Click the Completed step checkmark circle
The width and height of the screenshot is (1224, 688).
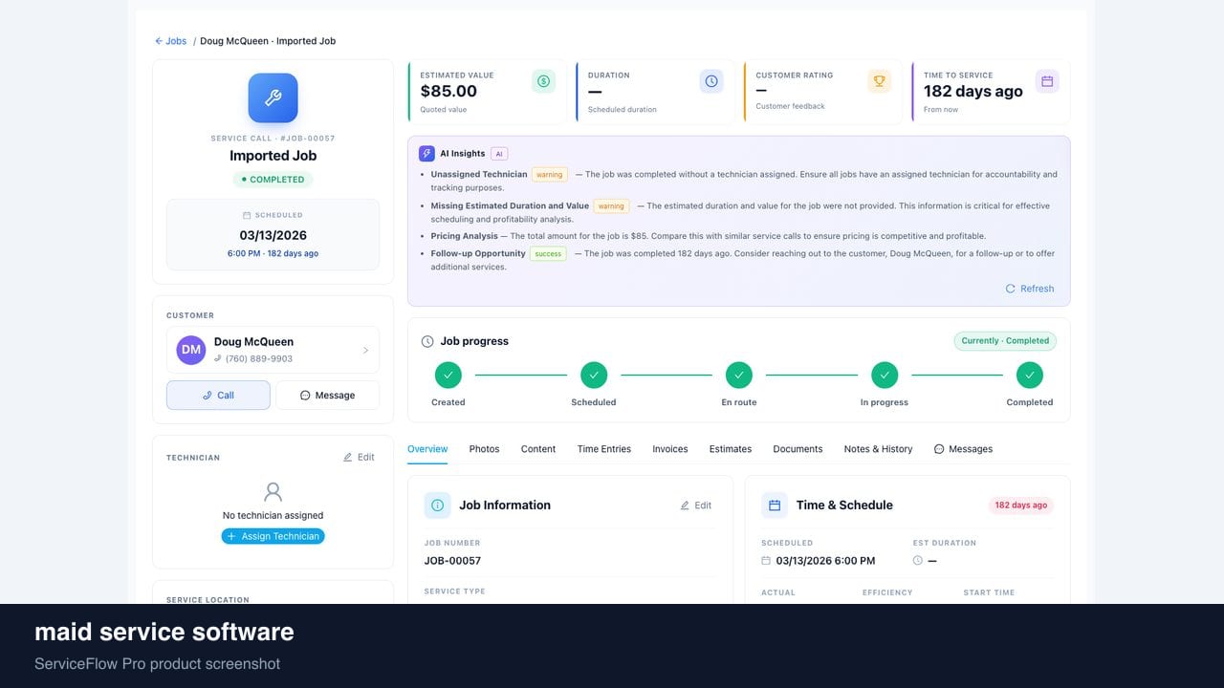pos(1030,375)
